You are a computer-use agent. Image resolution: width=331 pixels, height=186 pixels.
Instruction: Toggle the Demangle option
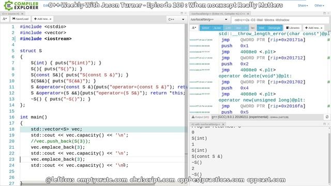tap(275, 28)
